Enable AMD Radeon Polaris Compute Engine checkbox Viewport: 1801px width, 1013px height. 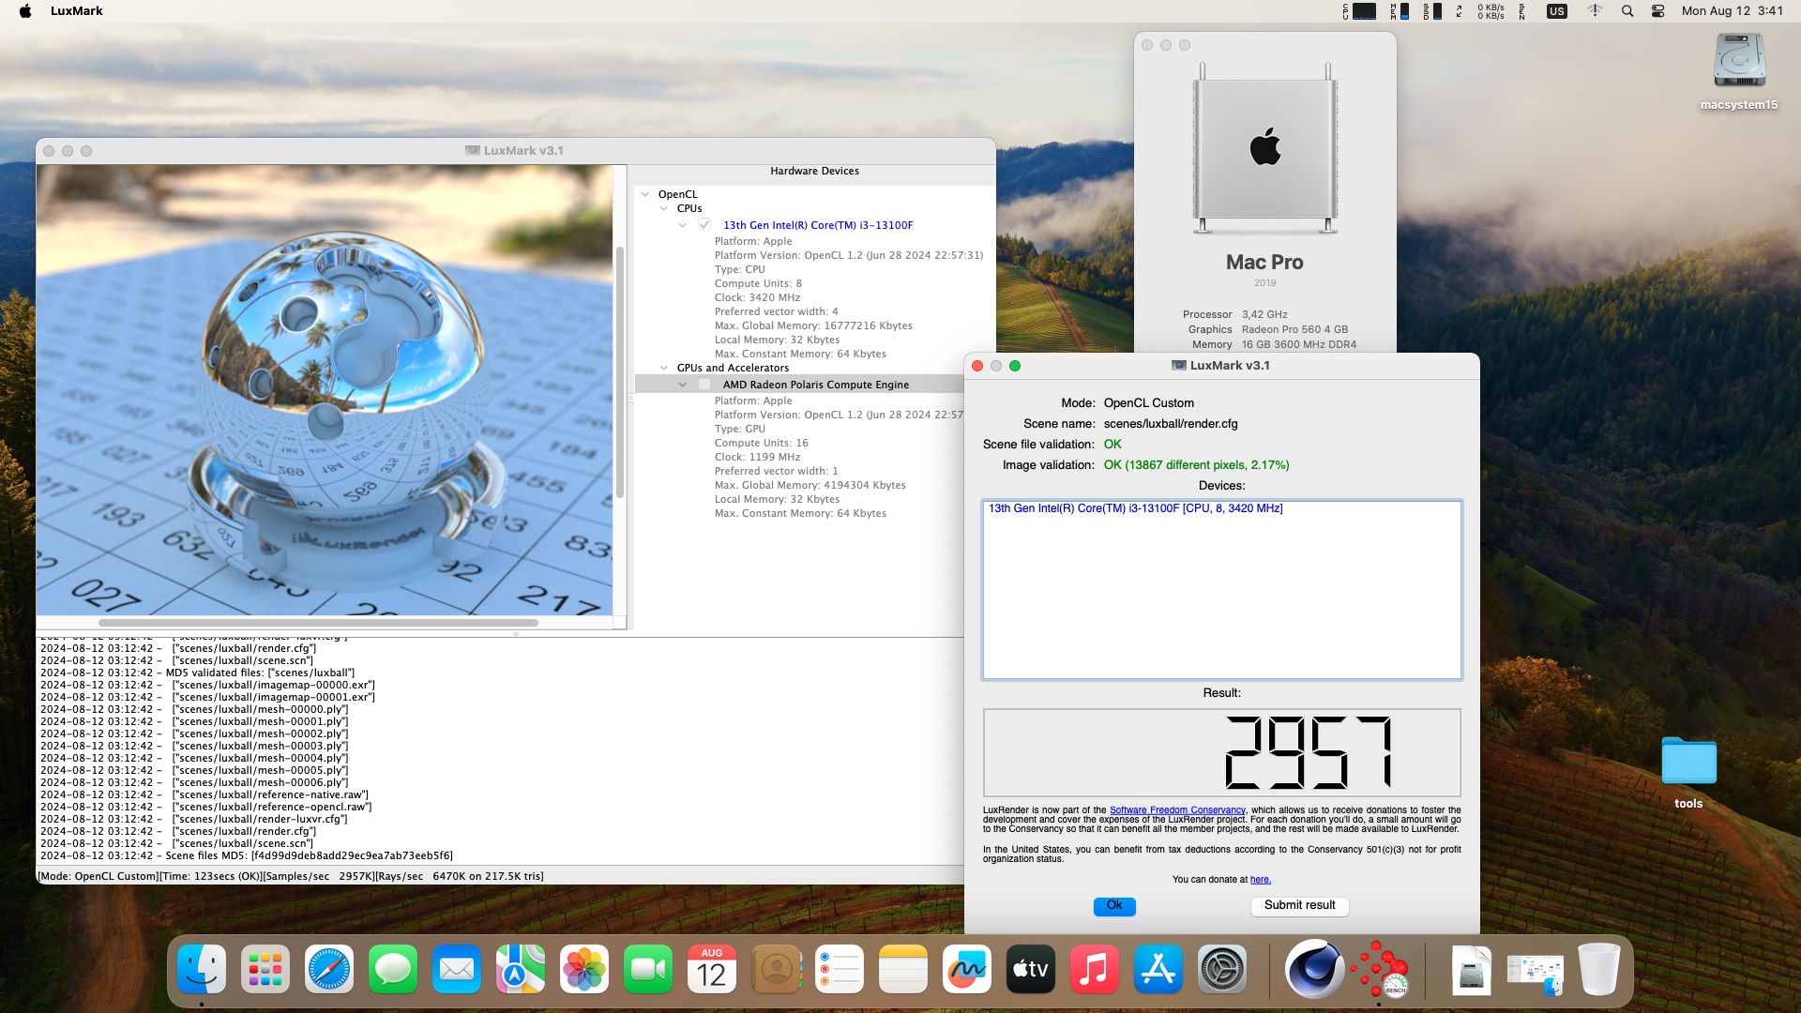704,385
